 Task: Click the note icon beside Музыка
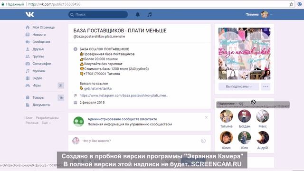28,71
